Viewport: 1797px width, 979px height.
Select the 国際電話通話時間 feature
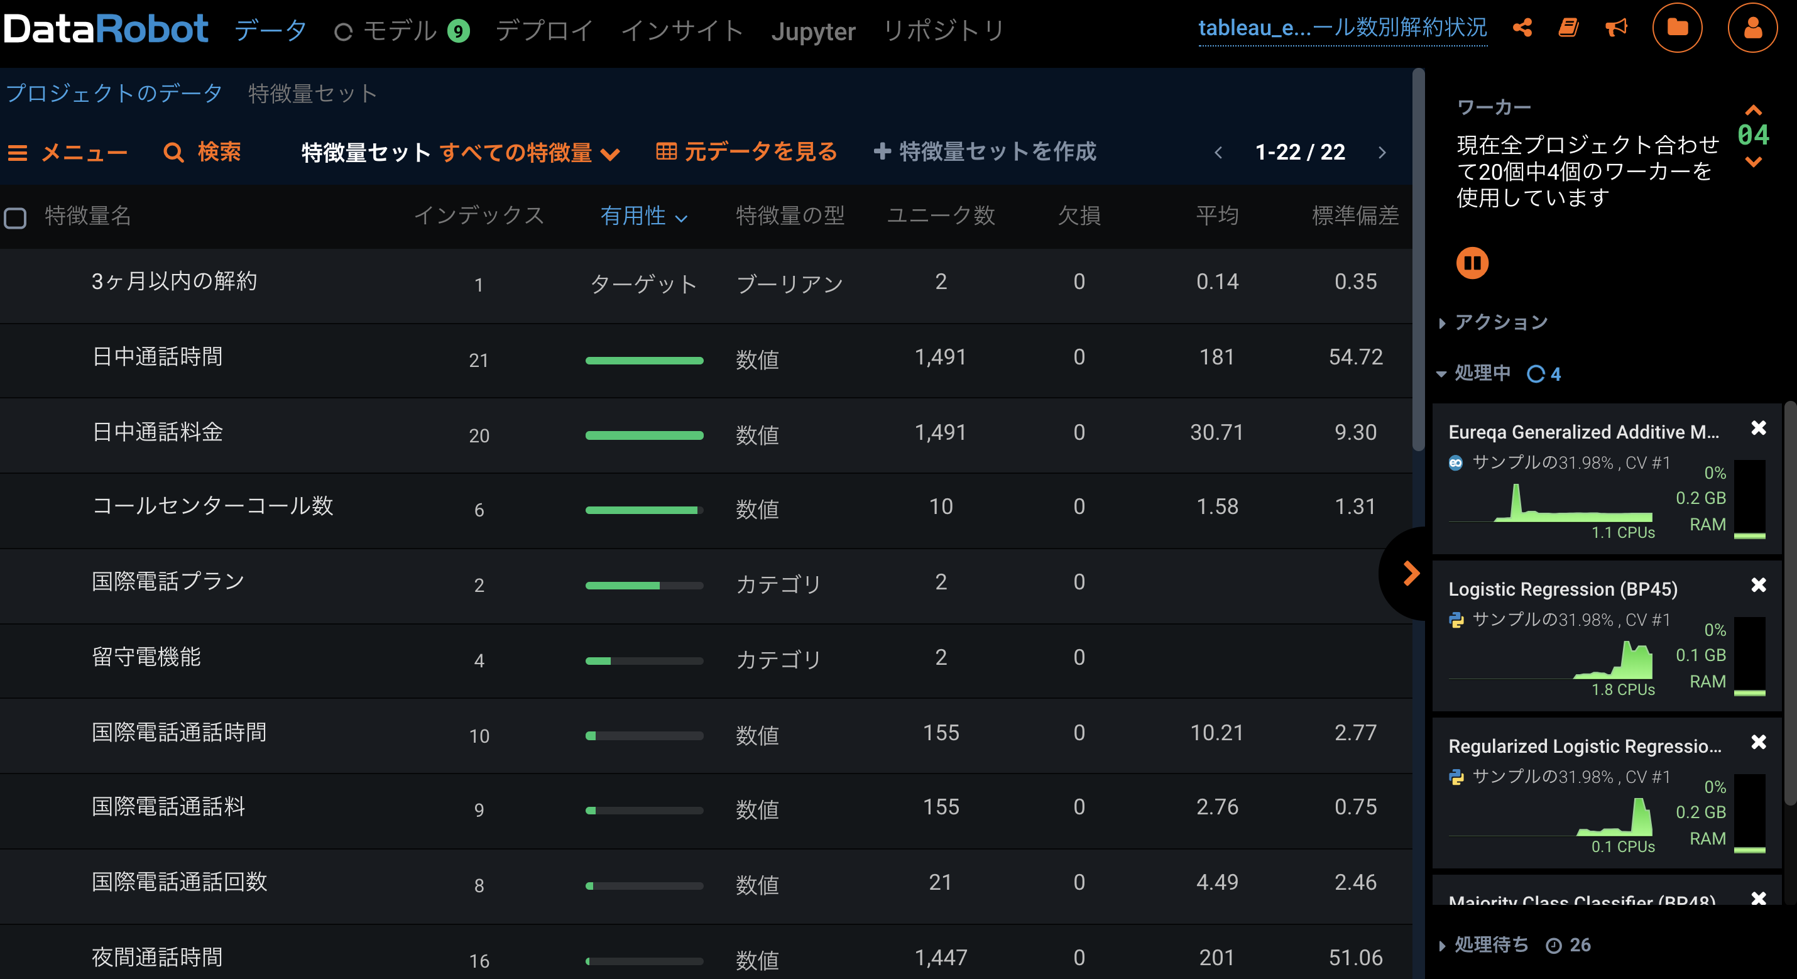(179, 732)
